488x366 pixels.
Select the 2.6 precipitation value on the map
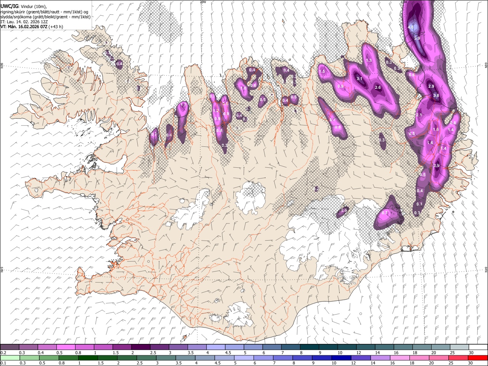pos(378,88)
